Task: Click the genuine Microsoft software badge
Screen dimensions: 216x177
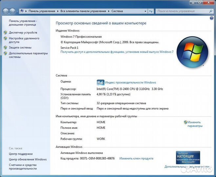Action: pyautogui.click(x=188, y=158)
